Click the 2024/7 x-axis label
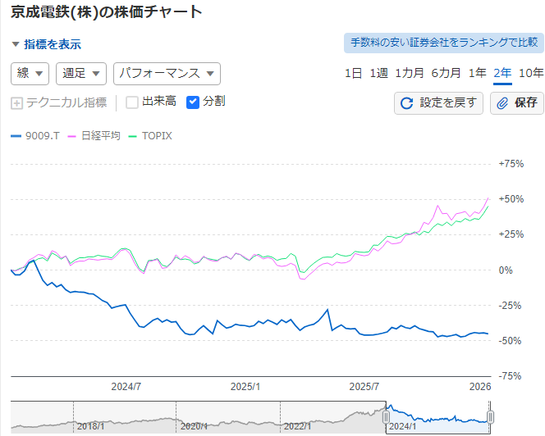 (x=126, y=387)
